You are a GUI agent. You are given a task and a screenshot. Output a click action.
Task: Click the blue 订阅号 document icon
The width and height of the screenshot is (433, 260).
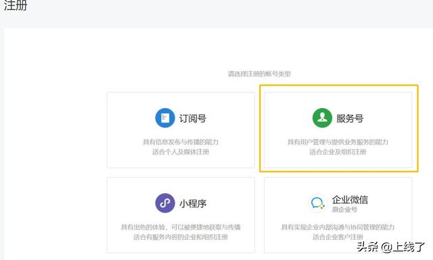click(x=165, y=118)
